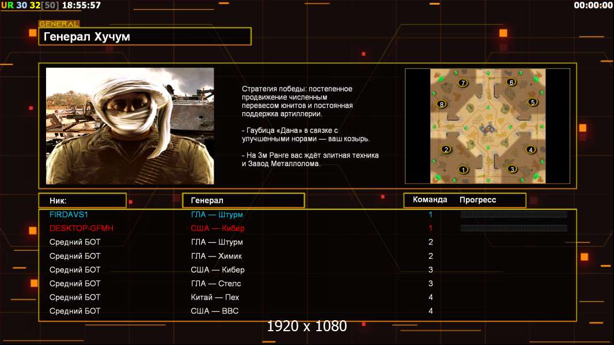Click DESKTOP-GFMH loading progress bar

tap(514, 228)
